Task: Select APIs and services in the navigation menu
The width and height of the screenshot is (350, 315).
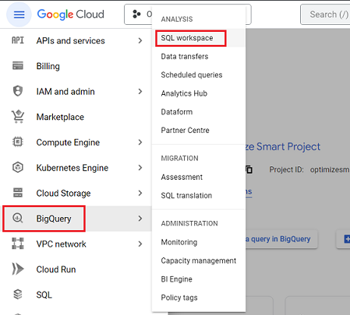Action: click(76, 40)
